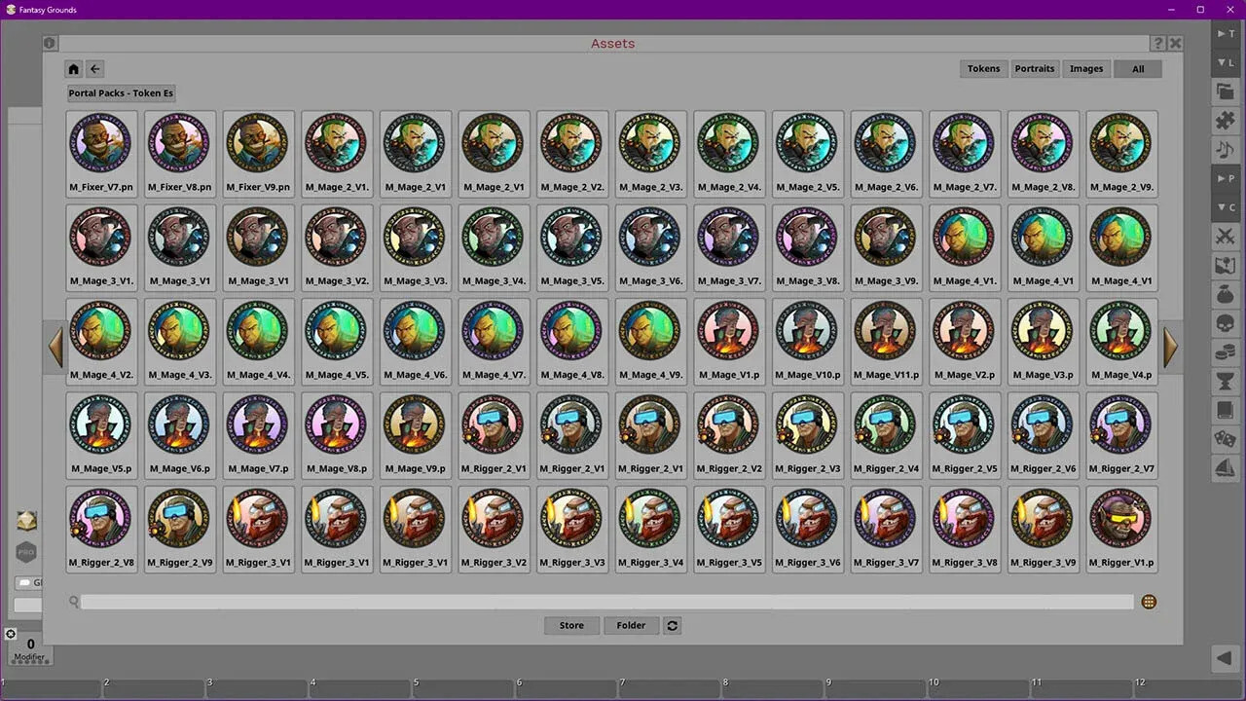Open the maps image sidebar icon
The width and height of the screenshot is (1246, 701).
pos(1225,265)
